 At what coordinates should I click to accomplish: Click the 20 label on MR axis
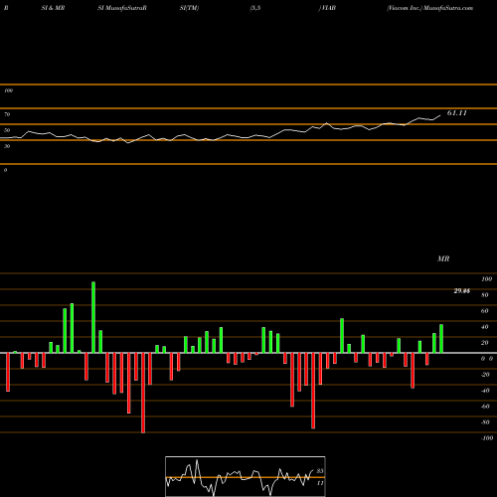485,343
